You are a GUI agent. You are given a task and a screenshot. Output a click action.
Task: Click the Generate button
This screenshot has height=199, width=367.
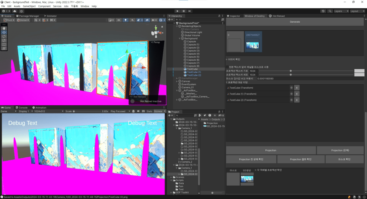point(295,22)
